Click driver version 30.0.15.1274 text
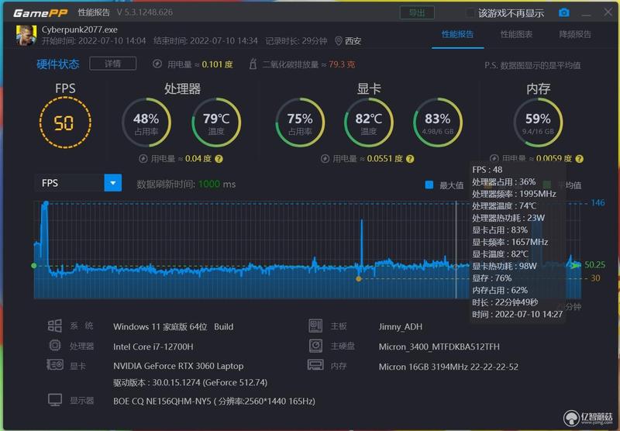Image resolution: width=620 pixels, height=431 pixels. click(190, 382)
